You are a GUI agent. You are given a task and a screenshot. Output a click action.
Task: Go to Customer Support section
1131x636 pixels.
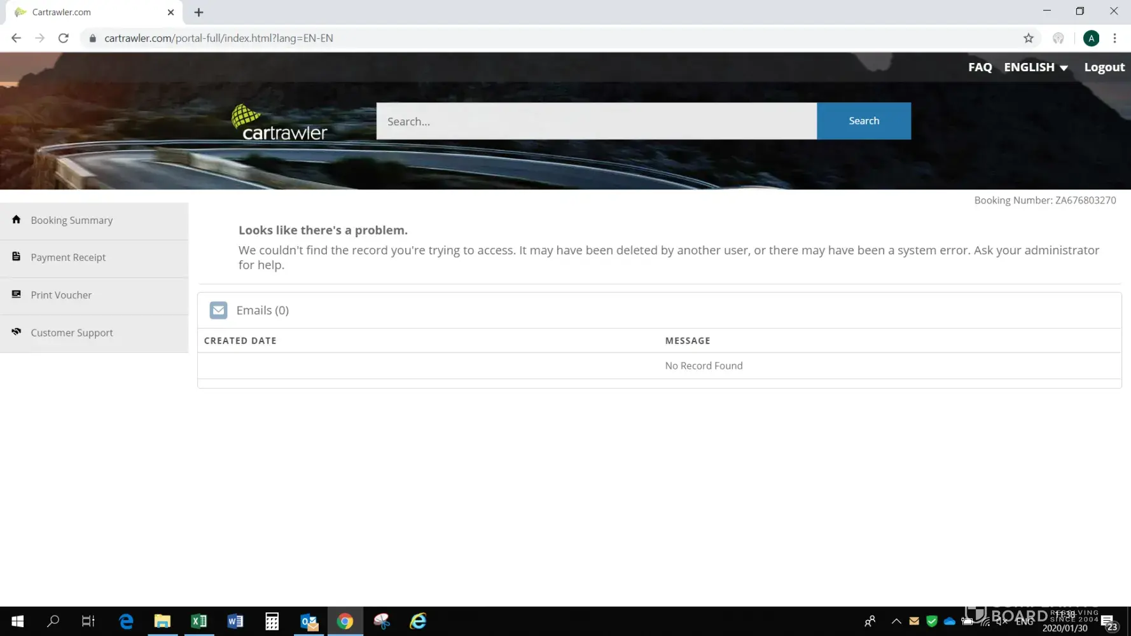[x=72, y=333]
